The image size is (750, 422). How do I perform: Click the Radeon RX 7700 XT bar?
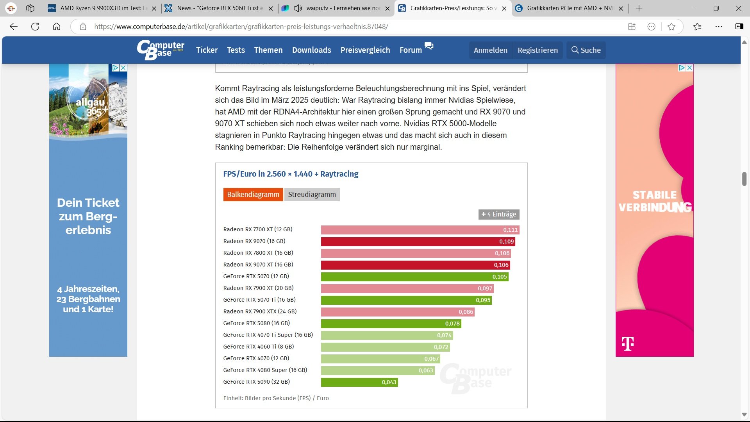click(420, 230)
